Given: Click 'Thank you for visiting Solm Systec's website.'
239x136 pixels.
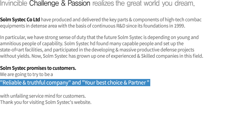Looking at the screenshot, I should (46, 102).
